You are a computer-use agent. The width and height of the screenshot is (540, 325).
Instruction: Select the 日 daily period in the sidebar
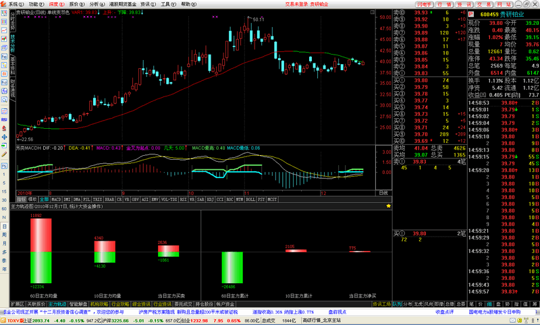tap(4, 227)
